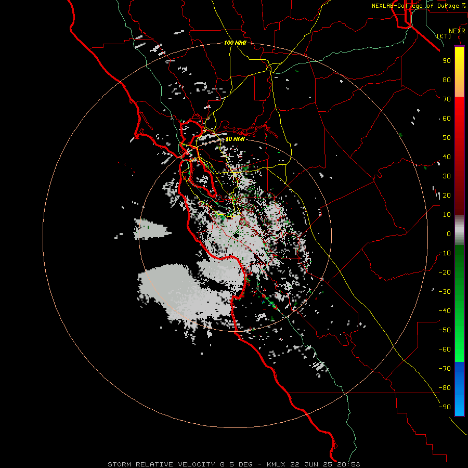Click the 70 value on velocity scale
Viewport: 468px width, 468px height.
[x=447, y=99]
